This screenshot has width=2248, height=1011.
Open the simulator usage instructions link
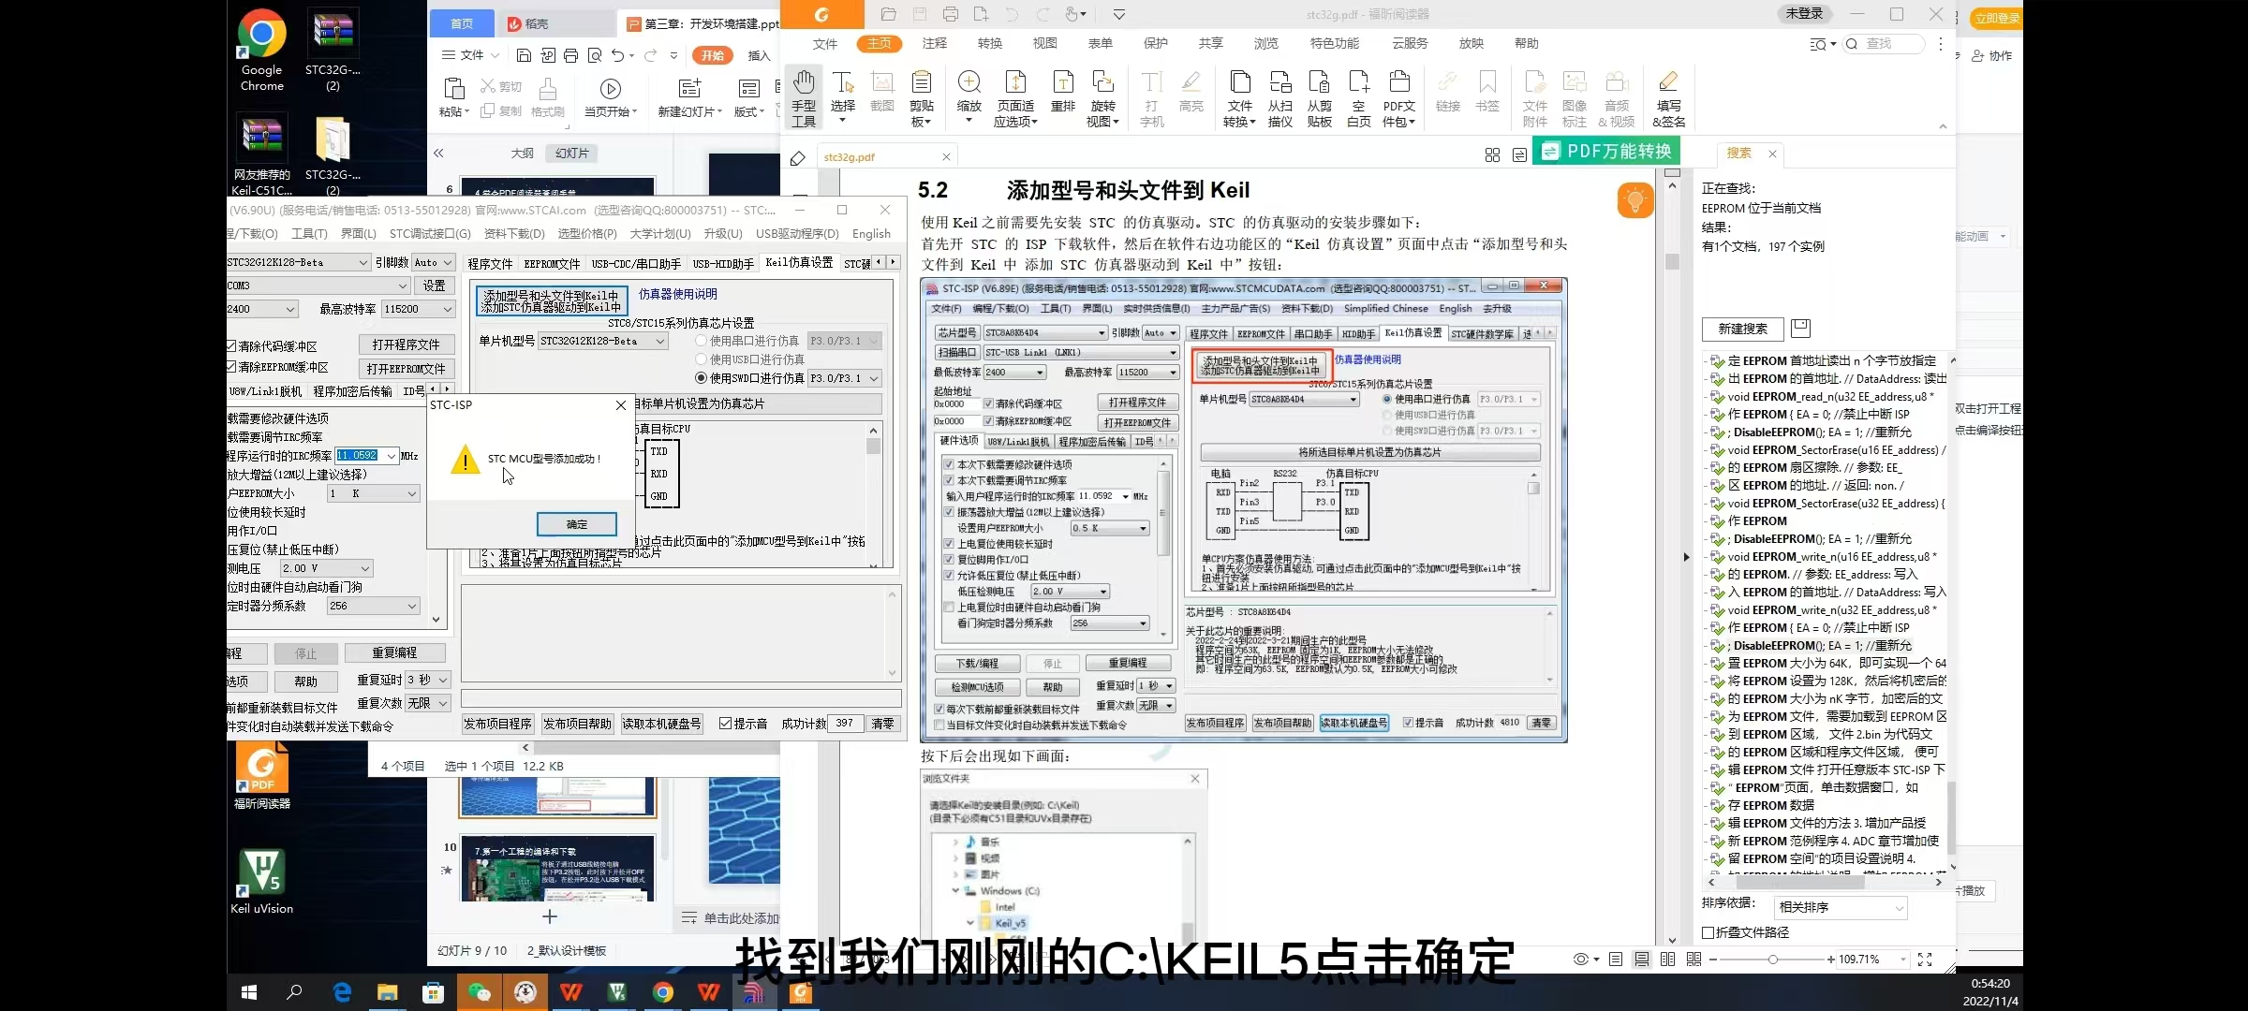677,294
